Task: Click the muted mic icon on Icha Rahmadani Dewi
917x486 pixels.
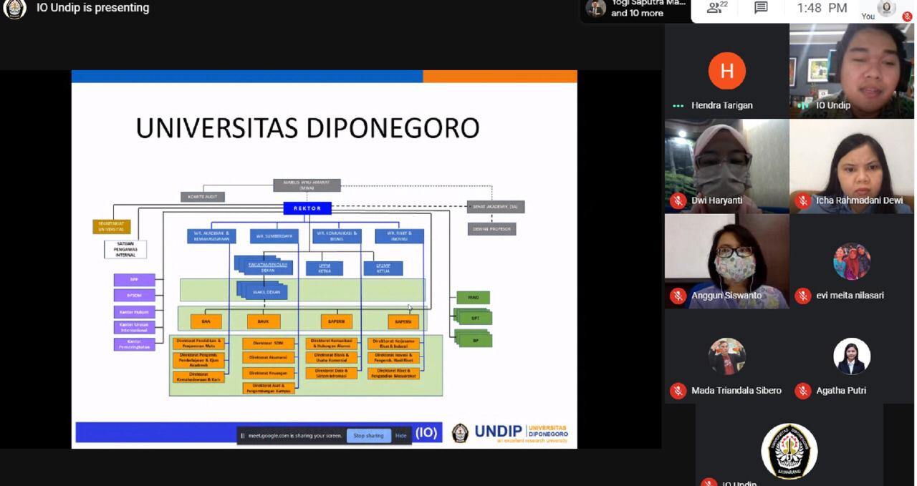Action: click(802, 201)
